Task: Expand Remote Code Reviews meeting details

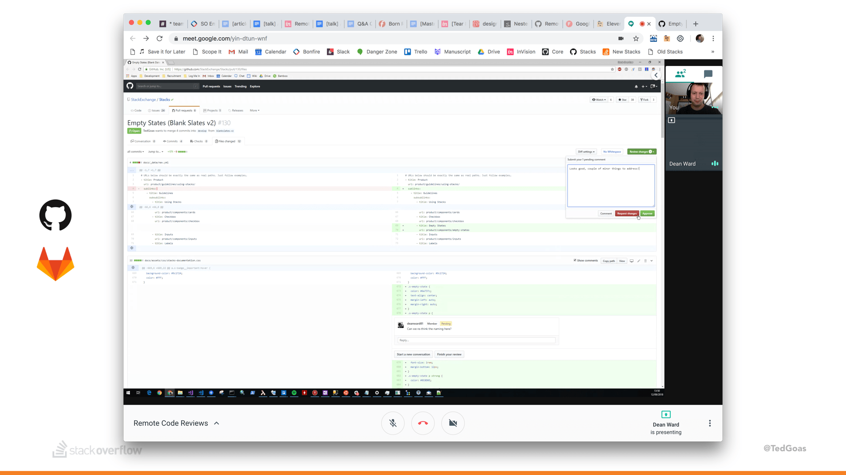Action: pos(216,423)
